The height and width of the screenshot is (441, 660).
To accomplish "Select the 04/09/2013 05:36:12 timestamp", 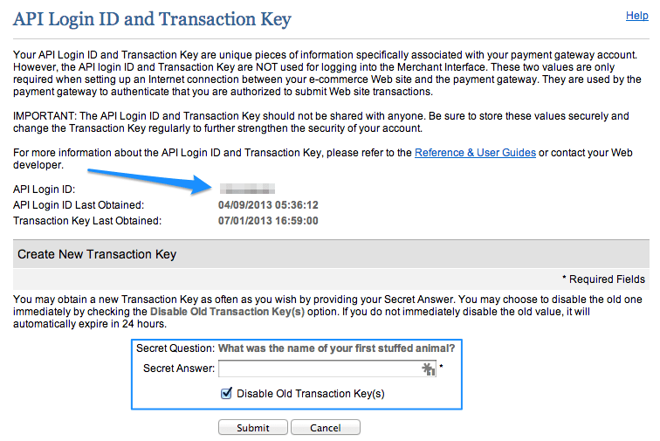I will click(x=268, y=205).
